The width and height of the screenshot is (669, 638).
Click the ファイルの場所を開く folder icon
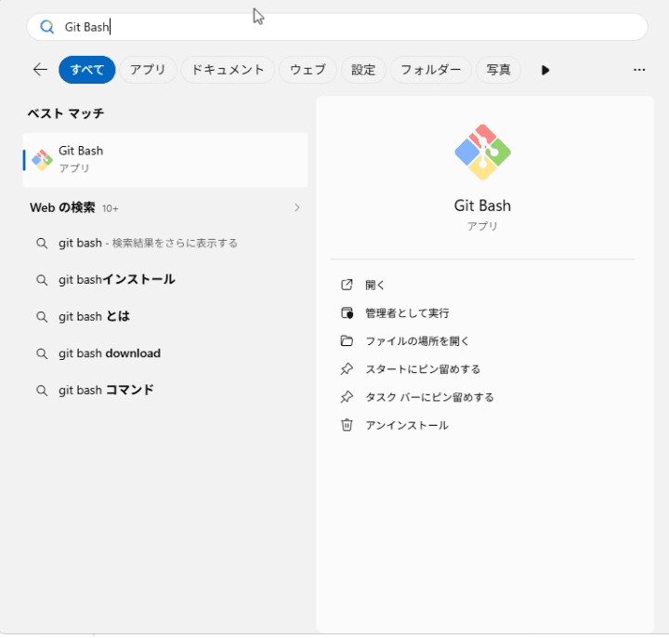(x=347, y=340)
